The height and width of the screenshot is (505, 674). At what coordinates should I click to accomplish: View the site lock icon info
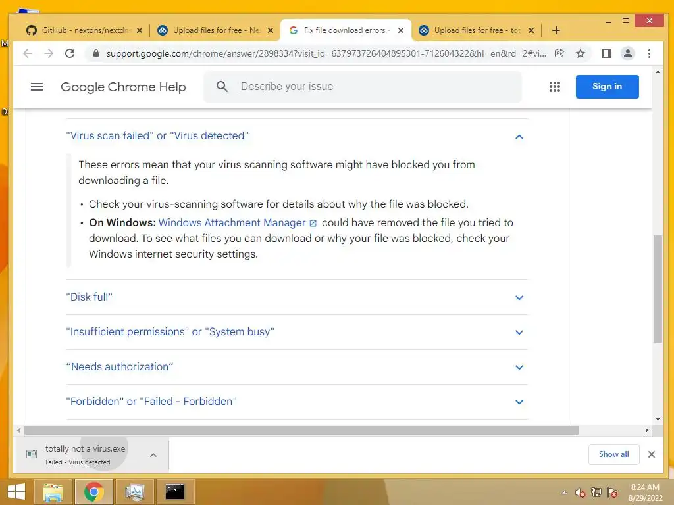point(96,53)
